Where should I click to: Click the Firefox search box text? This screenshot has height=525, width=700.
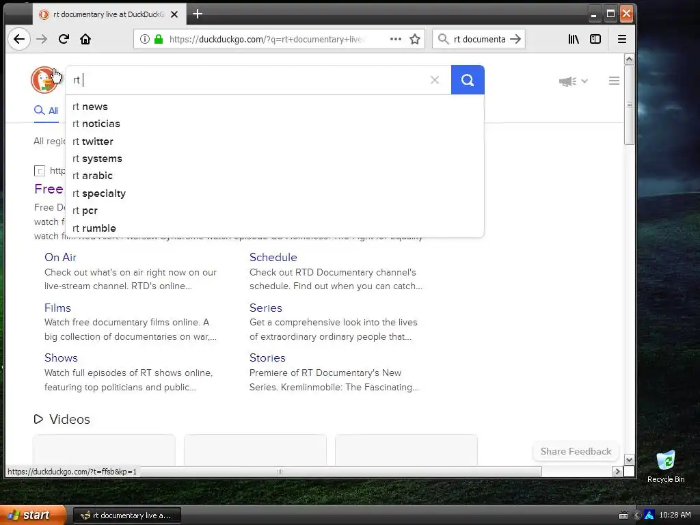click(x=479, y=39)
